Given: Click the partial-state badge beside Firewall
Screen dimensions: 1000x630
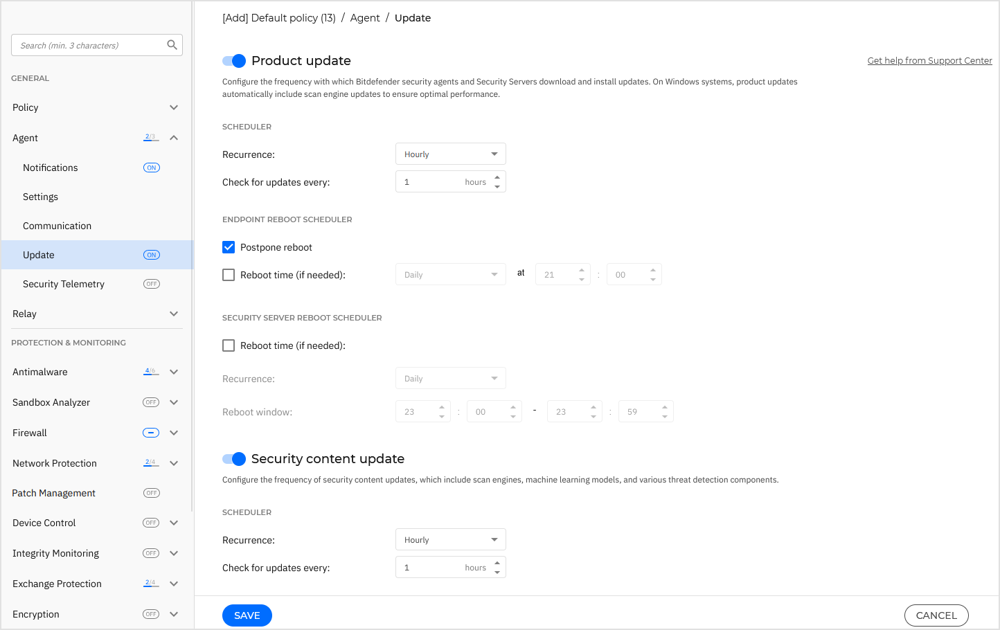Looking at the screenshot, I should click(150, 432).
